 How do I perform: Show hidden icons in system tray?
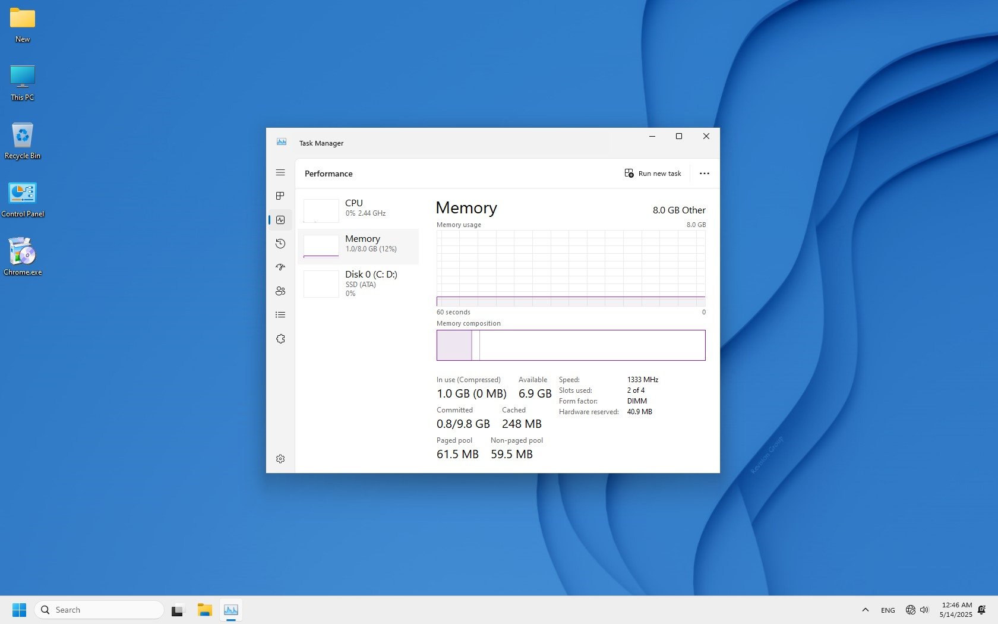click(865, 610)
